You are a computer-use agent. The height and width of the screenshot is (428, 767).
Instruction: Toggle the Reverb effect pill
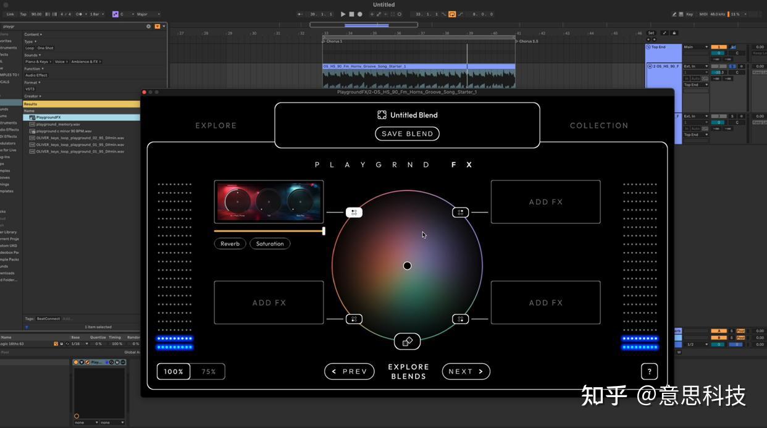230,243
